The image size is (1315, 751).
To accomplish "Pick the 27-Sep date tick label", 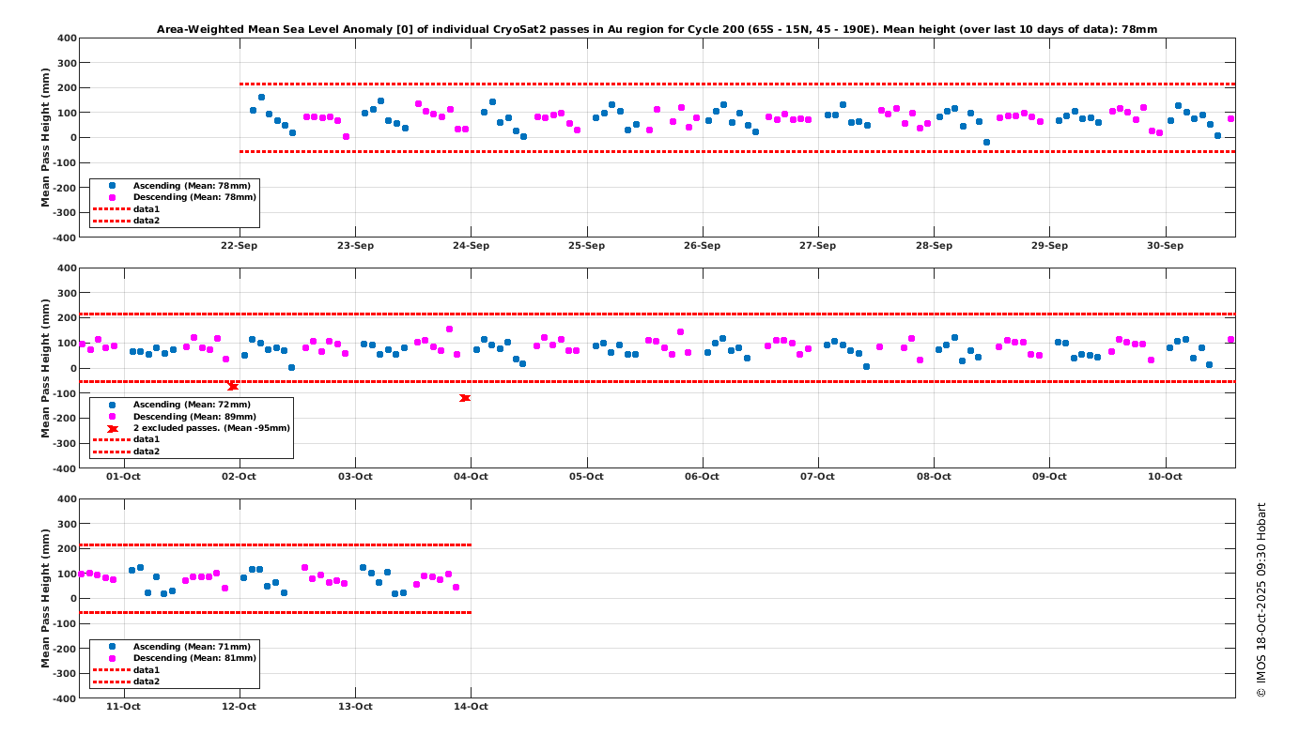I will click(818, 246).
